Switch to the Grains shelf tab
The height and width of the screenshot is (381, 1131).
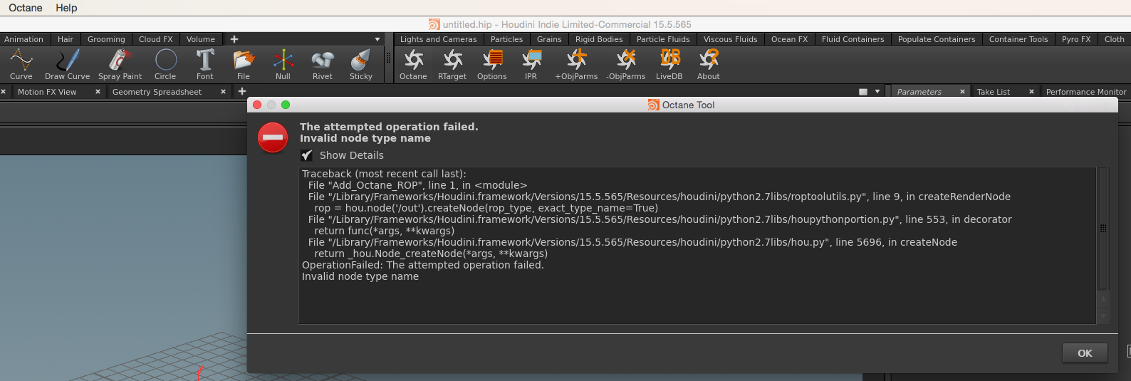point(549,39)
